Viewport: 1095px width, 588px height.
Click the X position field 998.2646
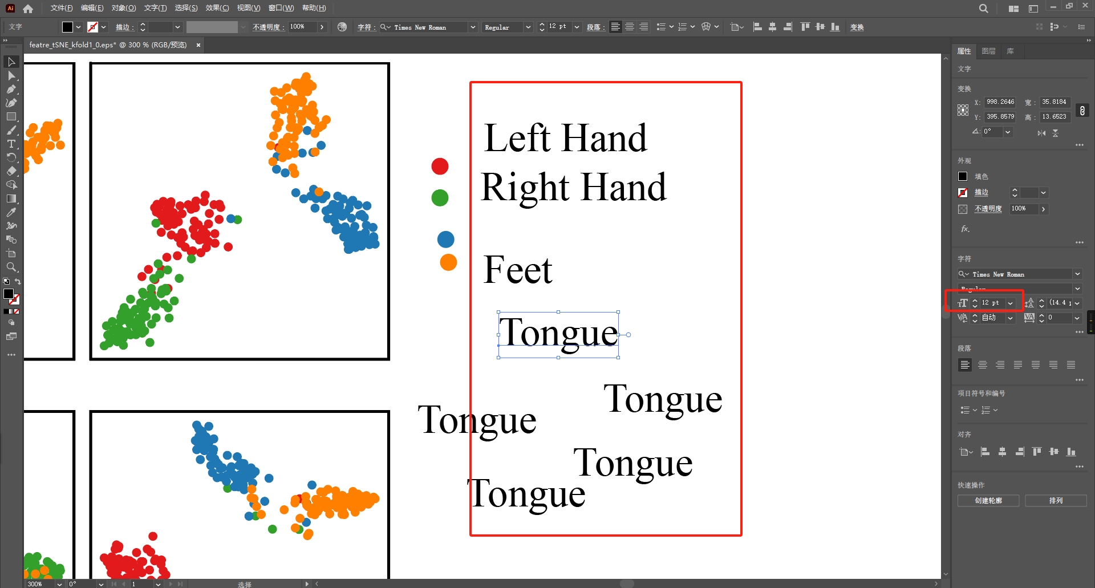click(x=1000, y=102)
